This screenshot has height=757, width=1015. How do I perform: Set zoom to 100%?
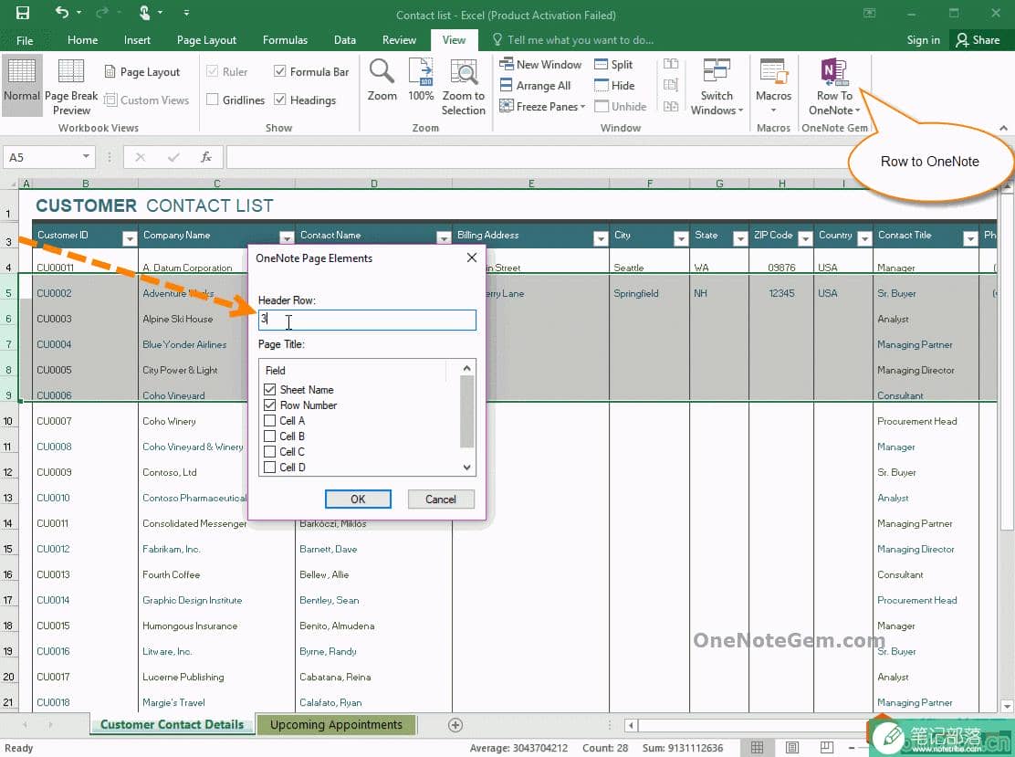[421, 80]
